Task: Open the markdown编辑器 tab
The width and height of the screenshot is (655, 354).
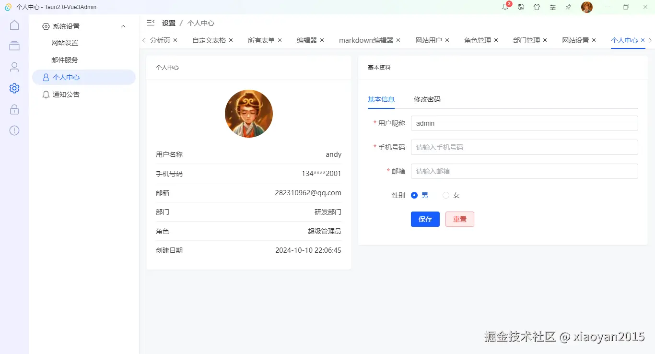Action: coord(366,40)
